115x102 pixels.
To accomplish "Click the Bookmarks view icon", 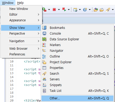I will coord(44,28).
